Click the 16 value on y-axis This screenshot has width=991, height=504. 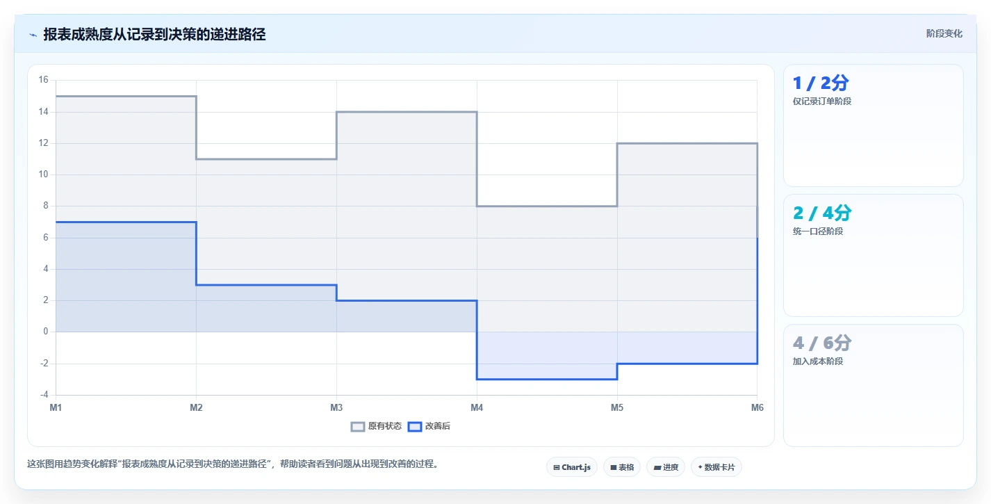pos(43,81)
